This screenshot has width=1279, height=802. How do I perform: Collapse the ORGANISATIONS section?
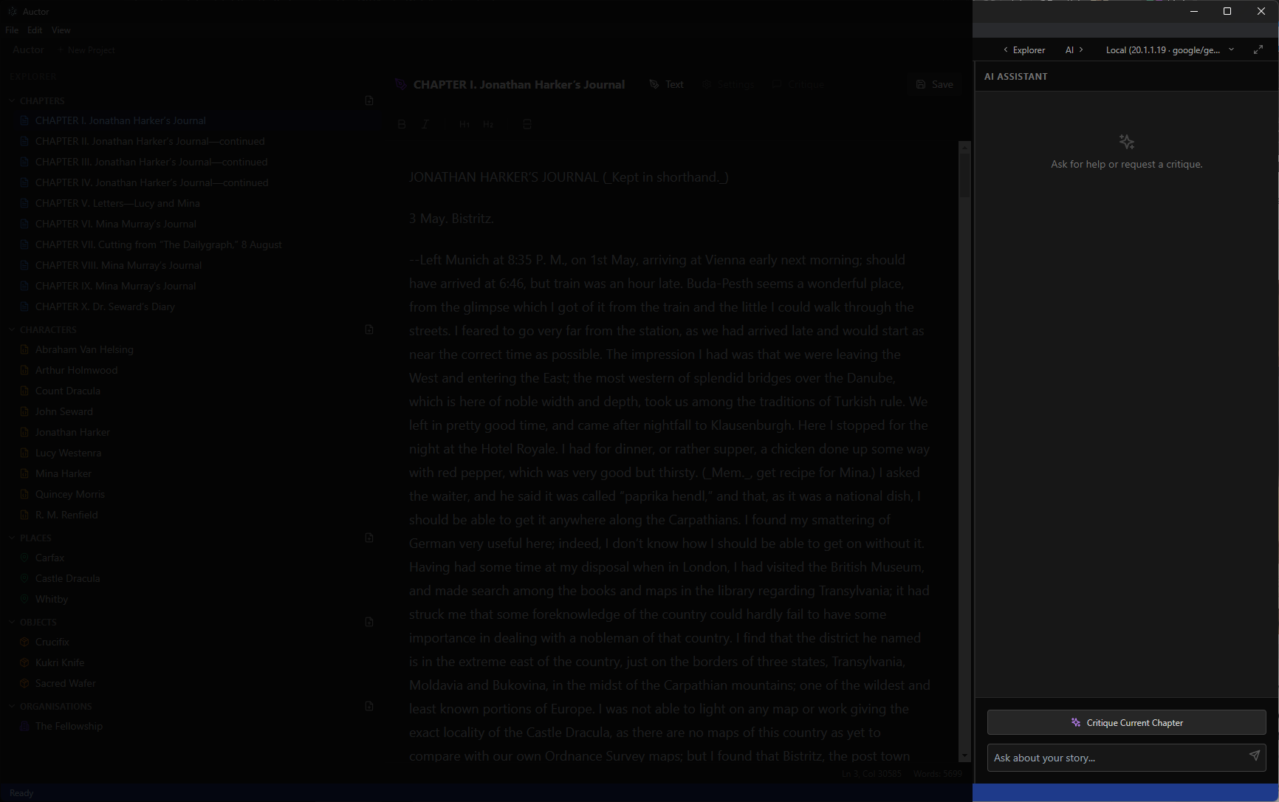click(x=11, y=706)
